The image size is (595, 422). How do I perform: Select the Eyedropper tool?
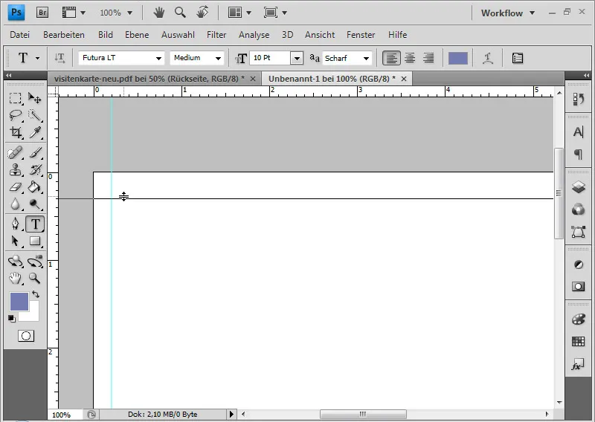(35, 132)
